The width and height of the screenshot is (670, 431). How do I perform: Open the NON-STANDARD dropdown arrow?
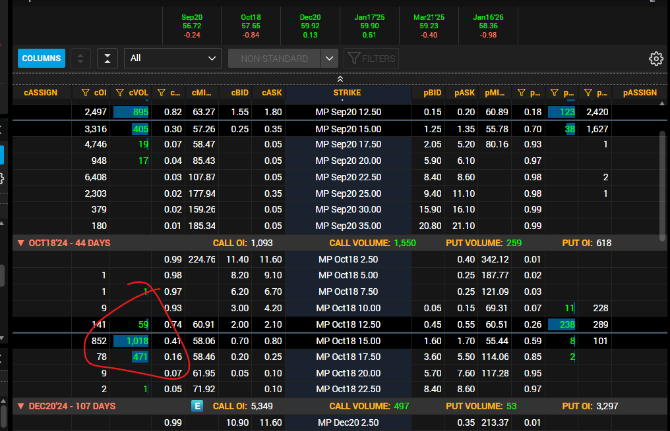[329, 59]
